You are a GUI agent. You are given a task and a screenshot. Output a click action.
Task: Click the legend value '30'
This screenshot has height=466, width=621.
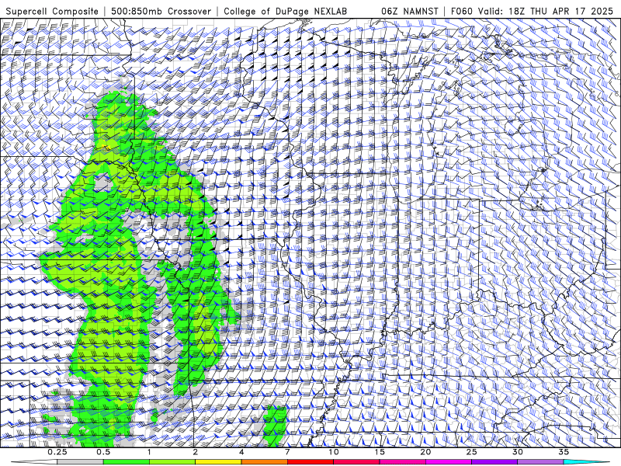click(517, 452)
